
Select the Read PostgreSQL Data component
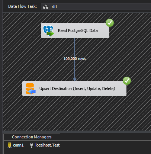point(75,31)
